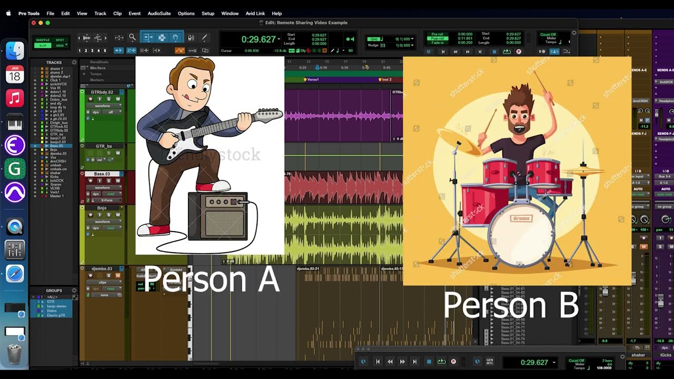Enable Shuffle edit mode

pos(43,40)
